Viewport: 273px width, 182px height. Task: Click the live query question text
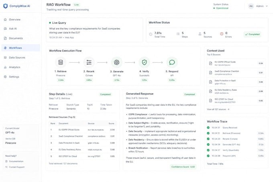(85, 31)
